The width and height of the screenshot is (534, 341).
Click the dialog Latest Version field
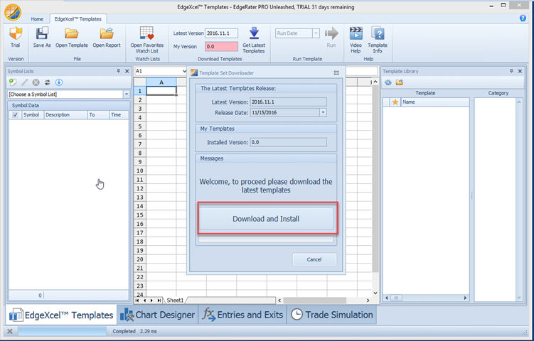pyautogui.click(x=289, y=102)
